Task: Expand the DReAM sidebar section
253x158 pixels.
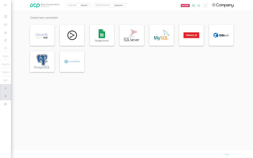Action: (6, 72)
